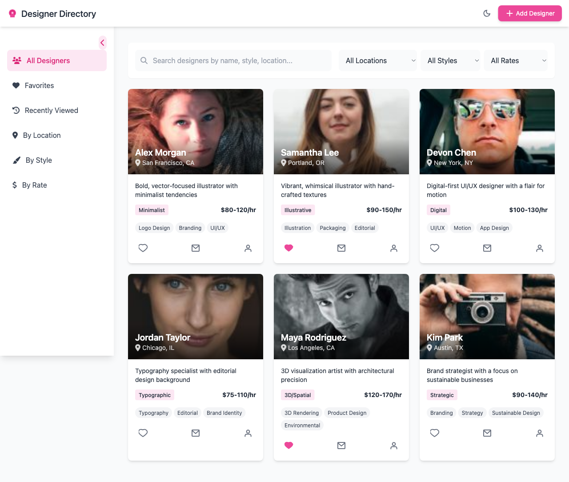This screenshot has width=569, height=482.
Task: Click the search magnifier icon
Action: point(144,60)
